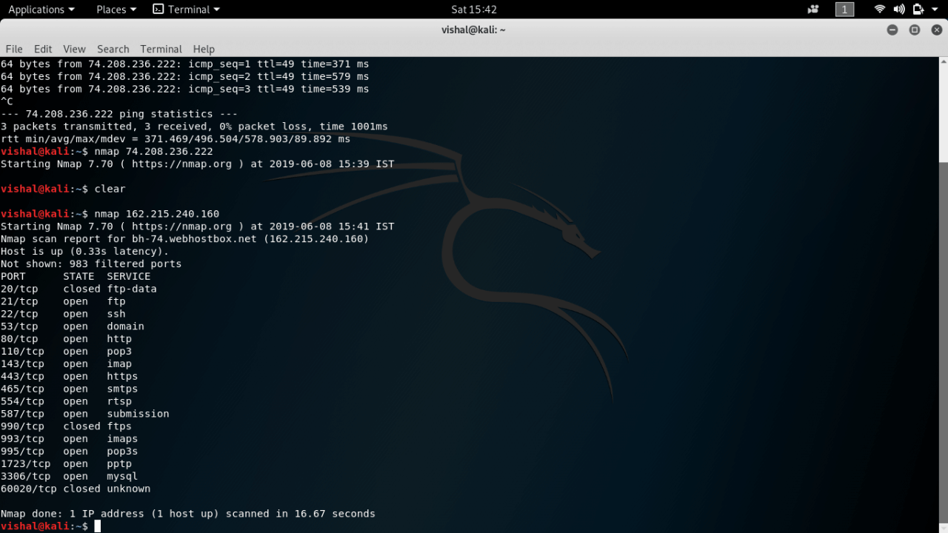Open the Terminal menu in the menubar
Screen dimensions: 948x533
[x=161, y=49]
